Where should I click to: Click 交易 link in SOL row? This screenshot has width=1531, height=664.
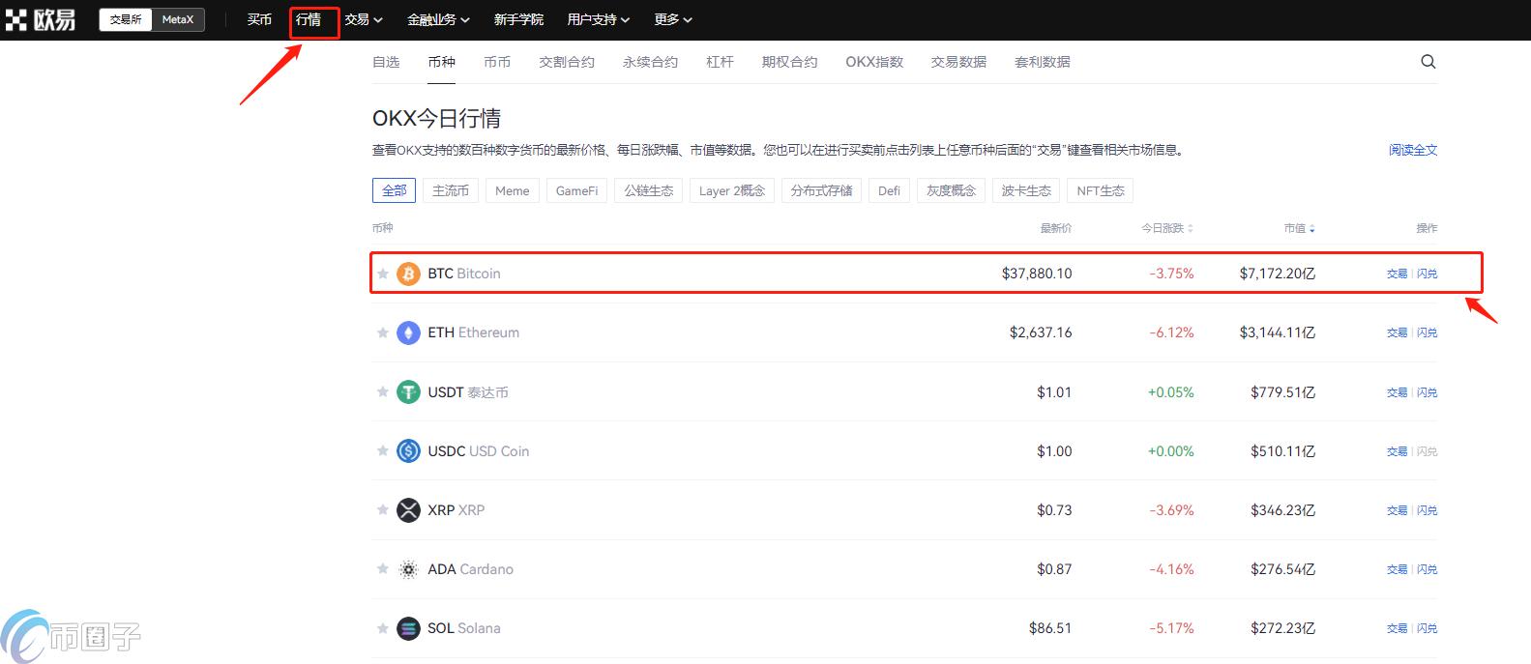(x=1398, y=628)
